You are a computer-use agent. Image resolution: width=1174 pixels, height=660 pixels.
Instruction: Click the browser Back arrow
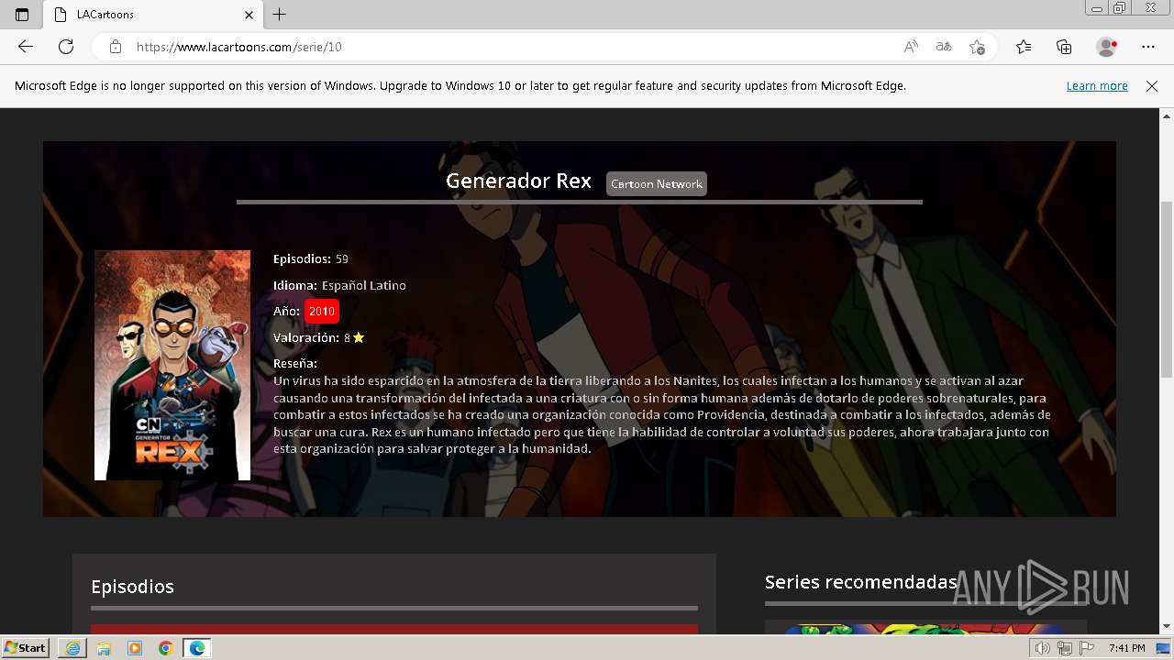click(x=26, y=47)
